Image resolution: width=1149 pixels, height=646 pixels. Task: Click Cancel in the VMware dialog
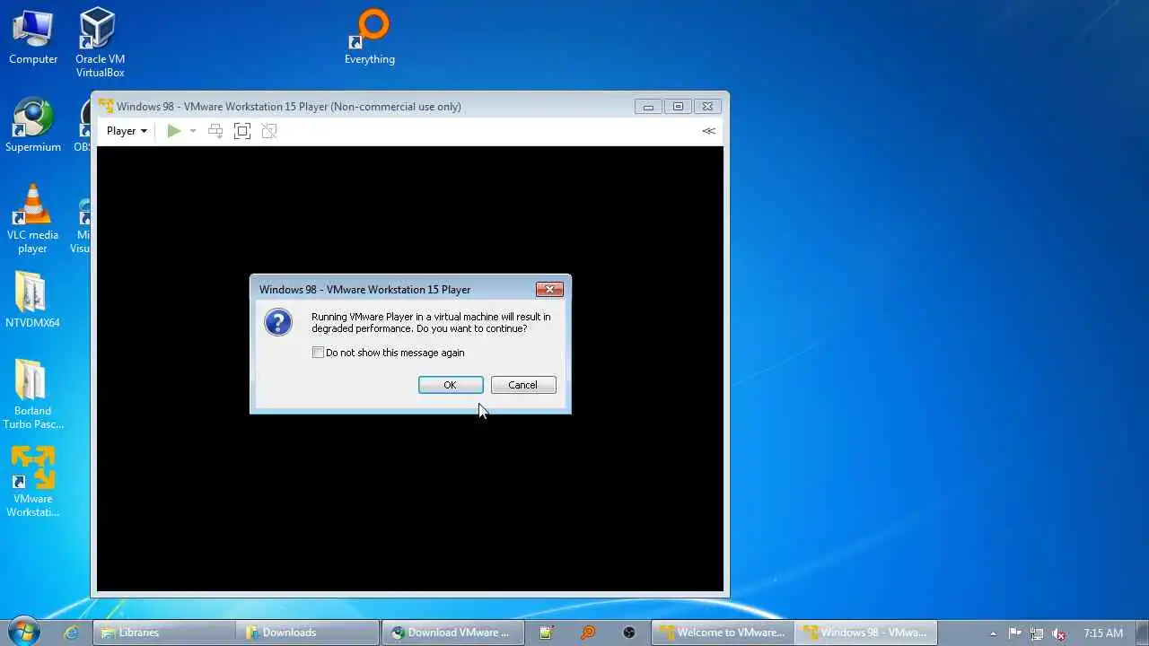coord(523,385)
